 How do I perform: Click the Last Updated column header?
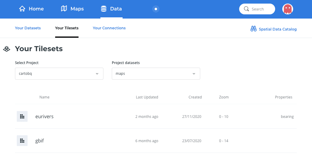(147, 97)
